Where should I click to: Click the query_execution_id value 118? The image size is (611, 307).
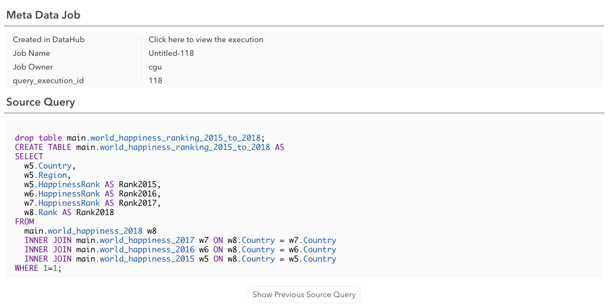(x=155, y=80)
